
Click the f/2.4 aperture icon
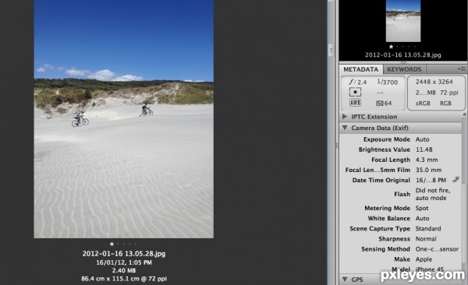353,82
